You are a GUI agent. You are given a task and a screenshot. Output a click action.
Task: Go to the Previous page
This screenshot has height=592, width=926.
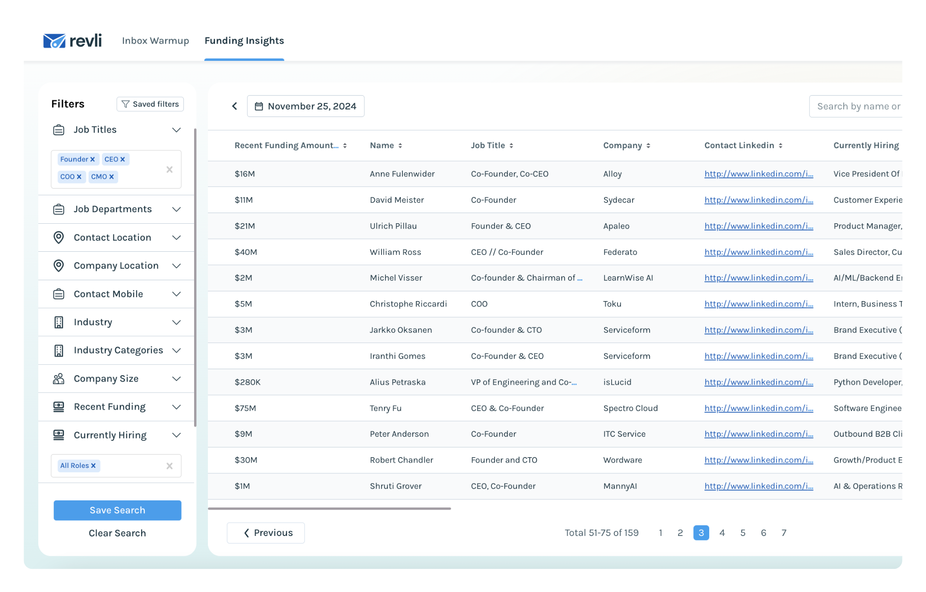click(x=266, y=533)
